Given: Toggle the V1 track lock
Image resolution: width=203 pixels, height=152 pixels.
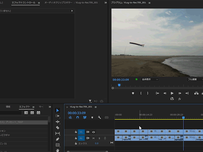Looking at the screenshot, I should 76,132.
